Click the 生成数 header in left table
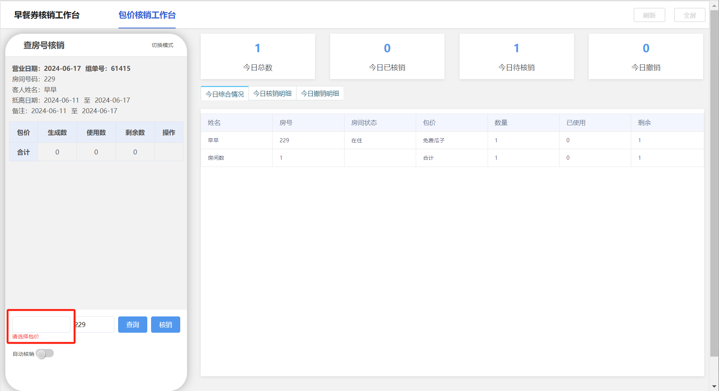Image resolution: width=719 pixels, height=391 pixels. tap(57, 132)
